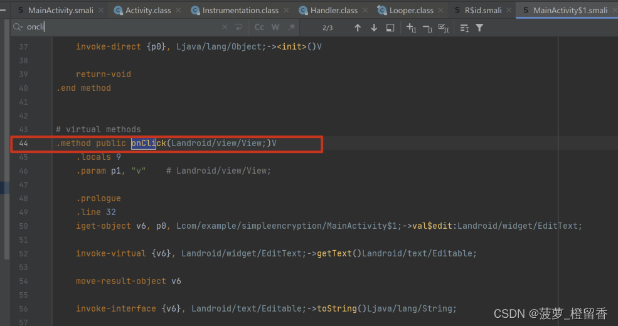Toggle Regex (.*) search option
The width and height of the screenshot is (618, 326).
click(292, 27)
